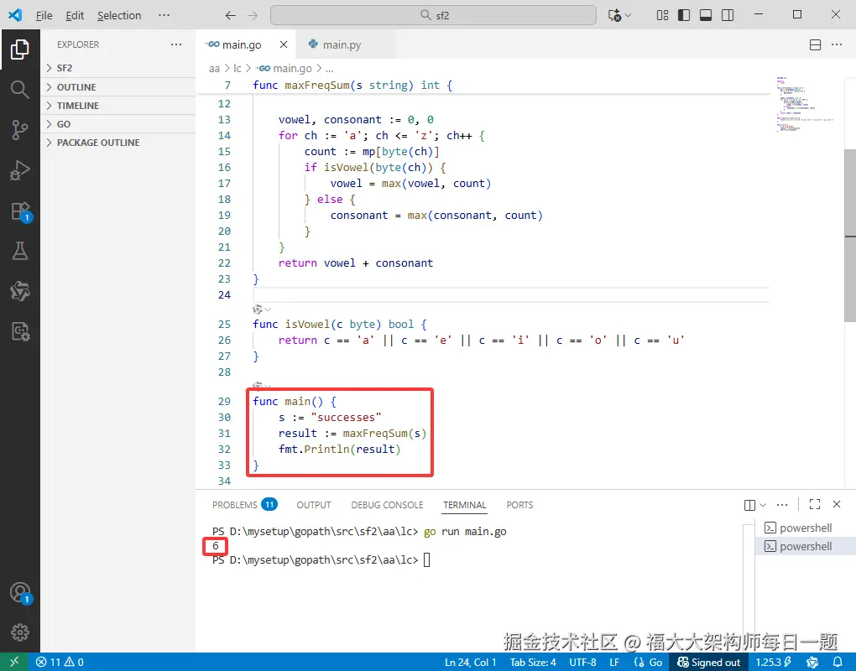Viewport: 856px width, 671px height.
Task: Open terminal panel More Actions
Action: pyautogui.click(x=782, y=505)
